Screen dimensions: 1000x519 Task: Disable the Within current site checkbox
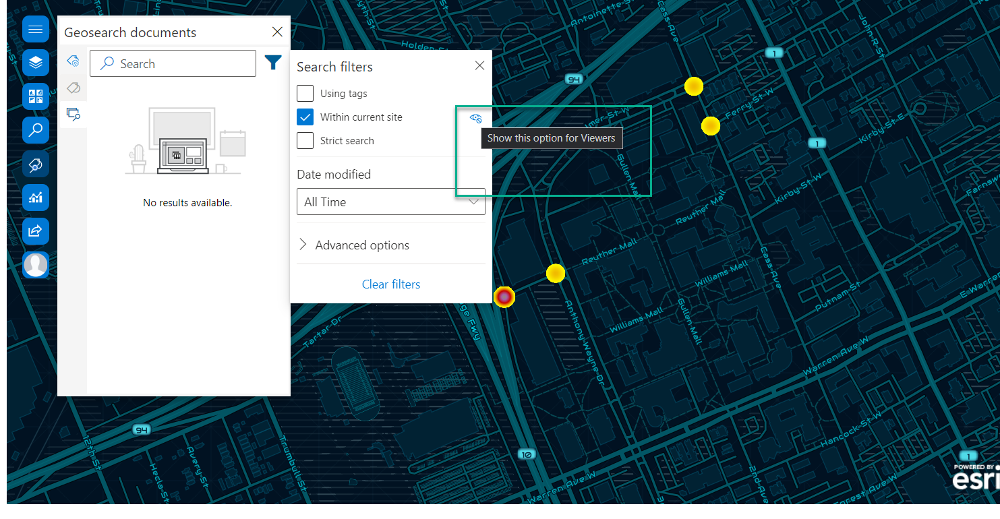[305, 117]
